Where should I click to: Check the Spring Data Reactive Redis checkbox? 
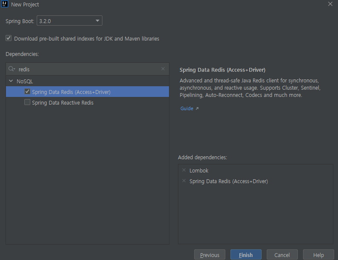(x=27, y=102)
